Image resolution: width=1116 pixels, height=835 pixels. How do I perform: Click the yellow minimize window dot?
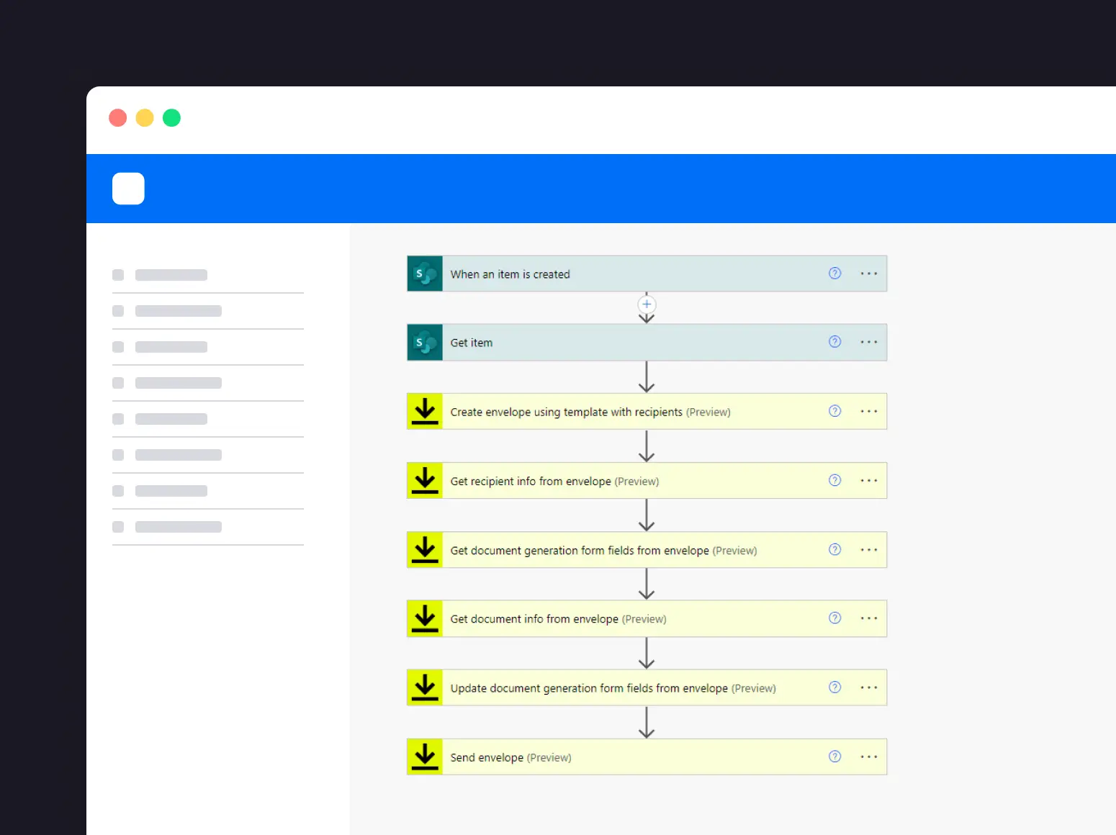click(x=145, y=117)
